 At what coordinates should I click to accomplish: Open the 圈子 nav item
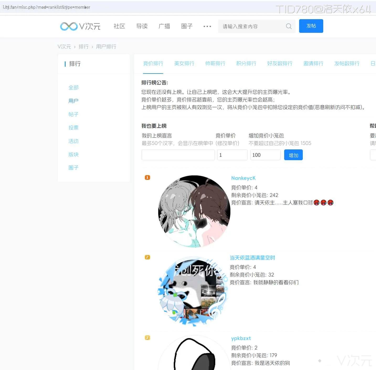187,26
